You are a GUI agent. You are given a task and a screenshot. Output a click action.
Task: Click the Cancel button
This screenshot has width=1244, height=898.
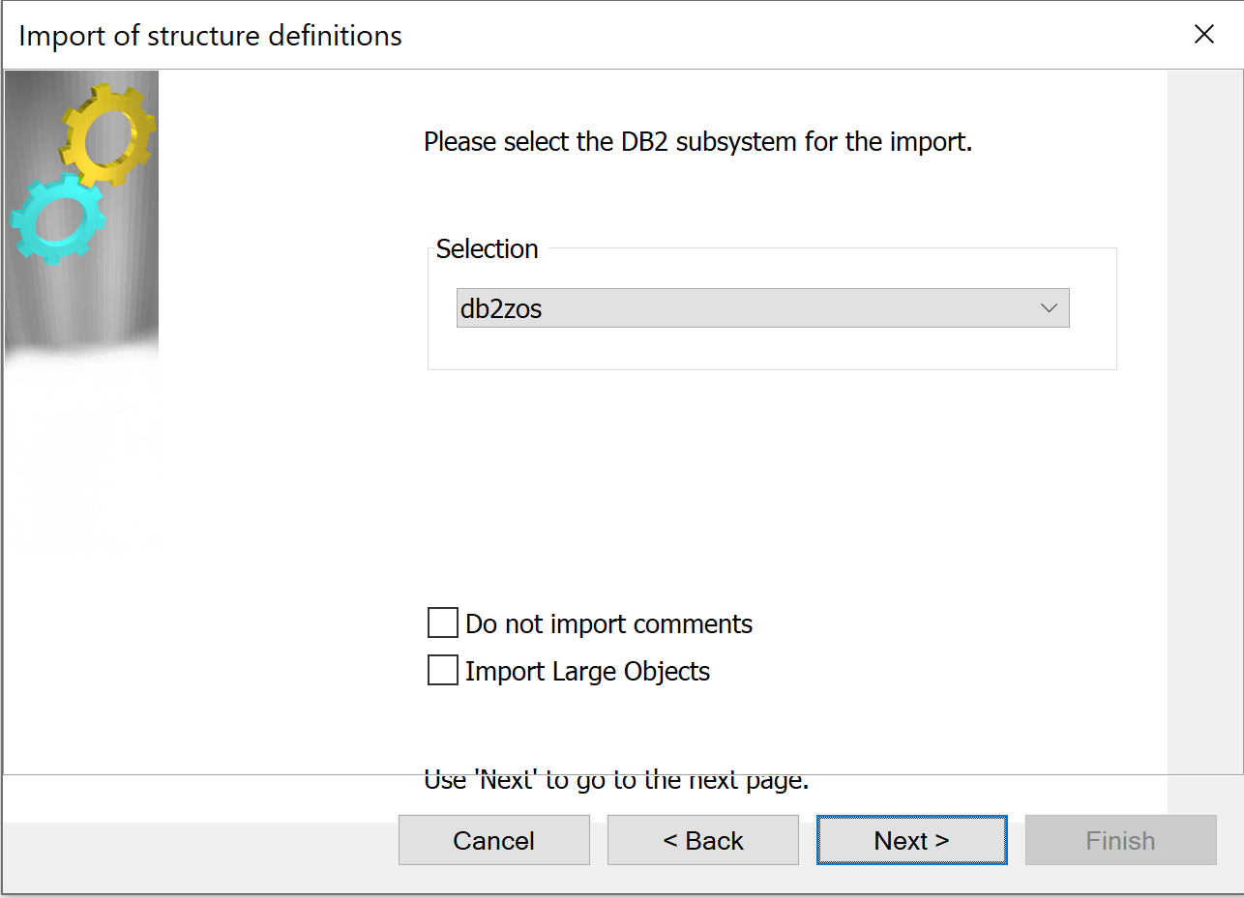coord(493,840)
